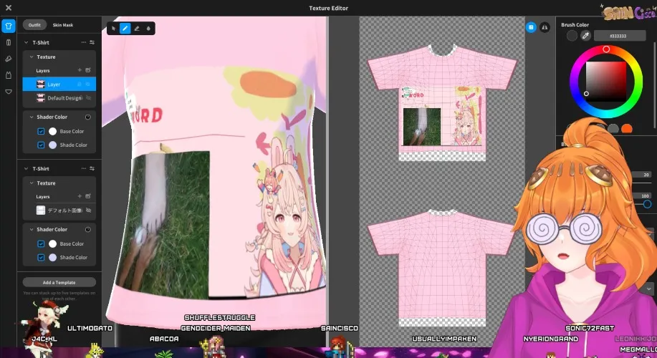Select the cursor selection tool
This screenshot has height=358, width=657.
pyautogui.click(x=113, y=29)
